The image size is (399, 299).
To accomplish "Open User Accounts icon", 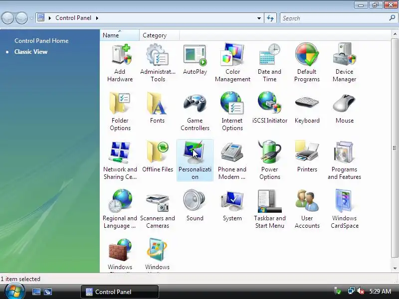I will point(307,209).
